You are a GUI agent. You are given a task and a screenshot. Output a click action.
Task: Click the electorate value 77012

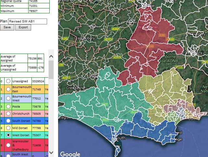tap(36, 98)
